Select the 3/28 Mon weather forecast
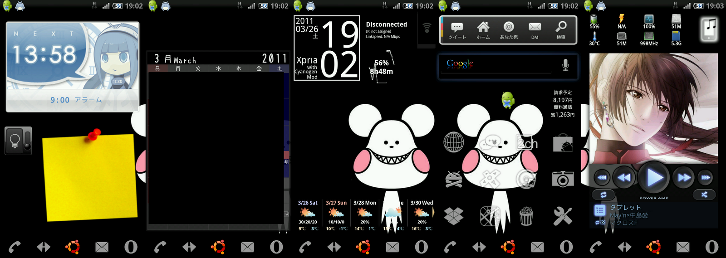Image resolution: width=726 pixels, height=258 pixels. (x=365, y=216)
